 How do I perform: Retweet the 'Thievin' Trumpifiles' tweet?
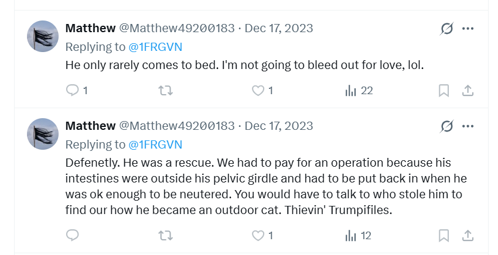point(165,236)
